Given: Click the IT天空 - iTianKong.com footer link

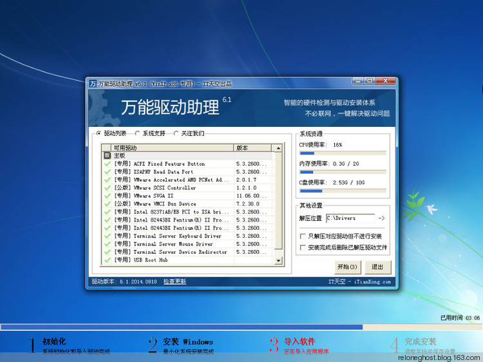Looking at the screenshot, I should [359, 281].
